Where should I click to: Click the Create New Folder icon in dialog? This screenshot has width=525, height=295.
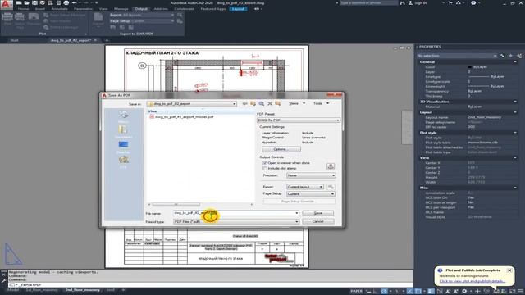278,104
